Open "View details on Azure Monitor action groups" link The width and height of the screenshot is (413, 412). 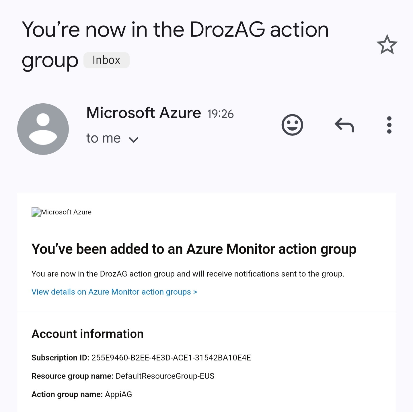click(x=114, y=292)
